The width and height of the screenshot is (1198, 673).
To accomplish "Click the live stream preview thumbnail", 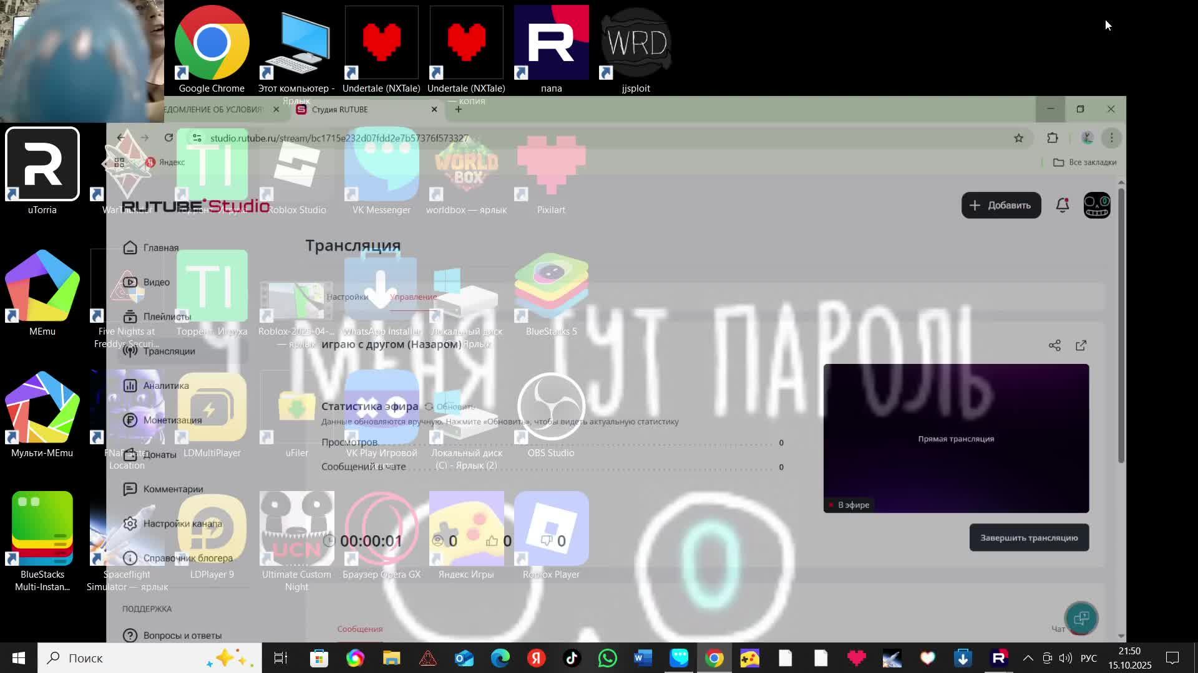I will (x=956, y=438).
